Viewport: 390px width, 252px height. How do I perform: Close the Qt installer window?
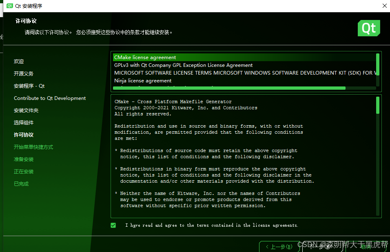(x=385, y=6)
